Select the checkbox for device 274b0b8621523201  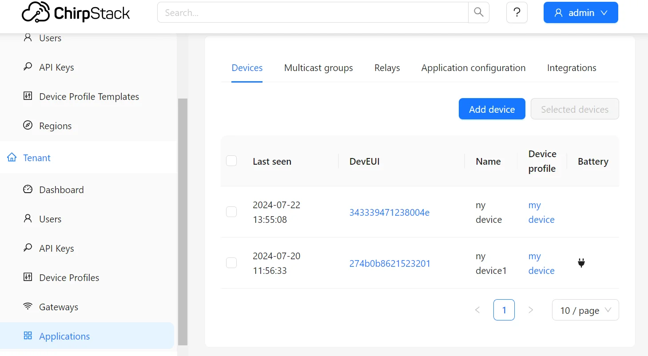[231, 263]
